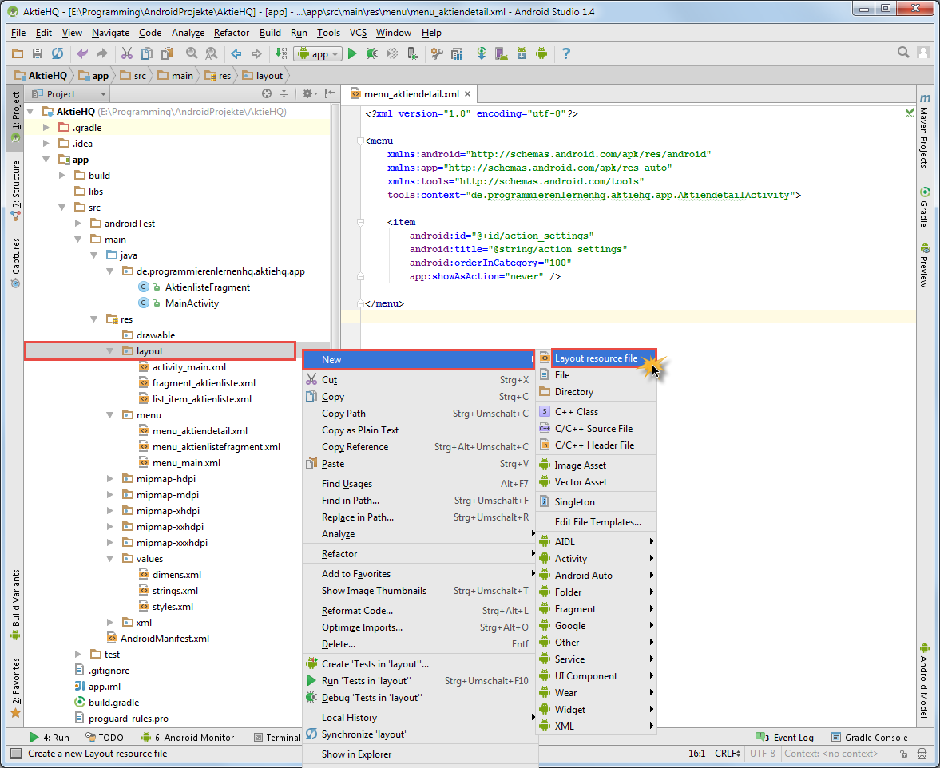Choose Find Usages in context menu
The height and width of the screenshot is (768, 940).
tap(418, 484)
